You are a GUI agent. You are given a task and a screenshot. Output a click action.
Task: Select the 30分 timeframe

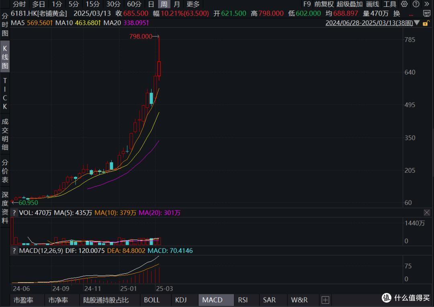click(x=113, y=4)
